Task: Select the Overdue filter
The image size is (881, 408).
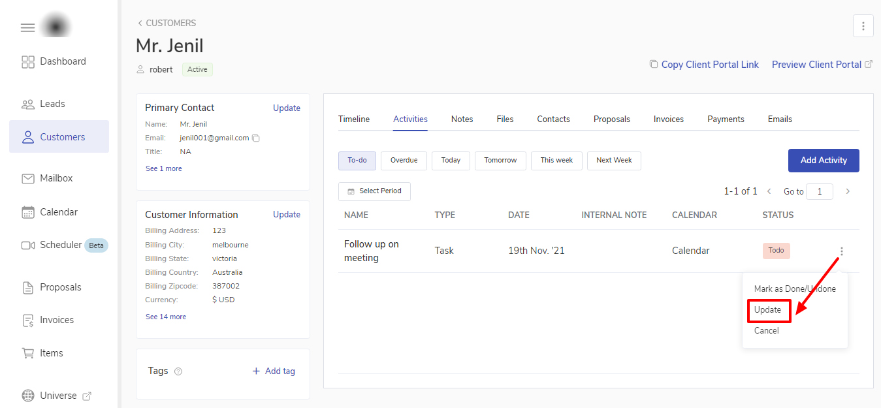Action: click(404, 161)
